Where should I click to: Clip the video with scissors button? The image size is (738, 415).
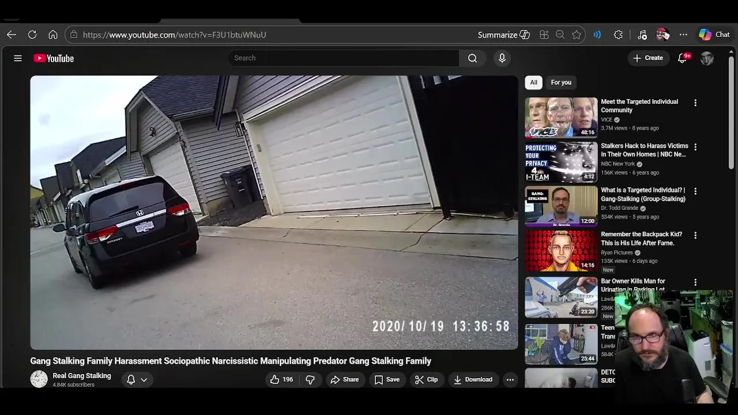427,379
